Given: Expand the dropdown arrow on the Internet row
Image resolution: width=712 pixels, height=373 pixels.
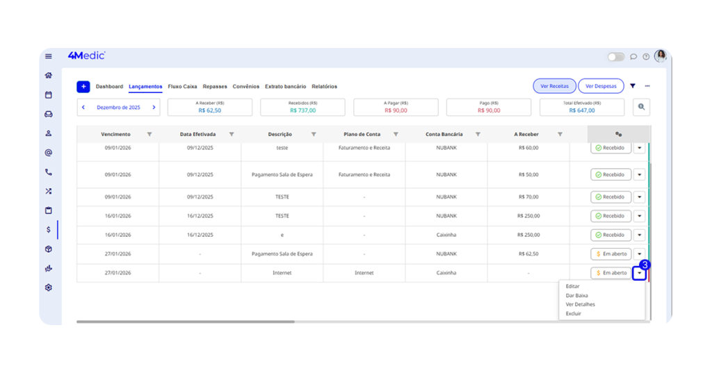Looking at the screenshot, I should pyautogui.click(x=640, y=274).
